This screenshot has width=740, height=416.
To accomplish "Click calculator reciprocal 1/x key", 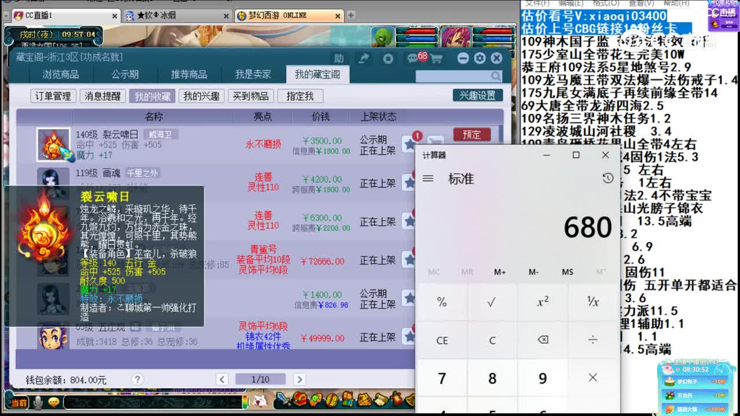I will (593, 302).
